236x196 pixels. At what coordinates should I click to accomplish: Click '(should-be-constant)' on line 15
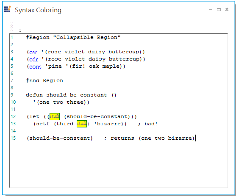[60, 138]
